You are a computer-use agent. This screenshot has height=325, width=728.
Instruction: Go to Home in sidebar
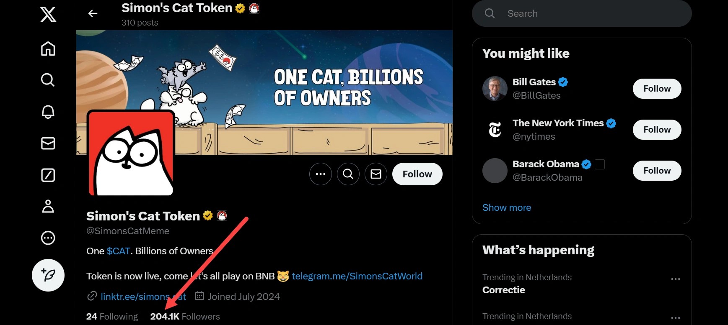pos(48,49)
